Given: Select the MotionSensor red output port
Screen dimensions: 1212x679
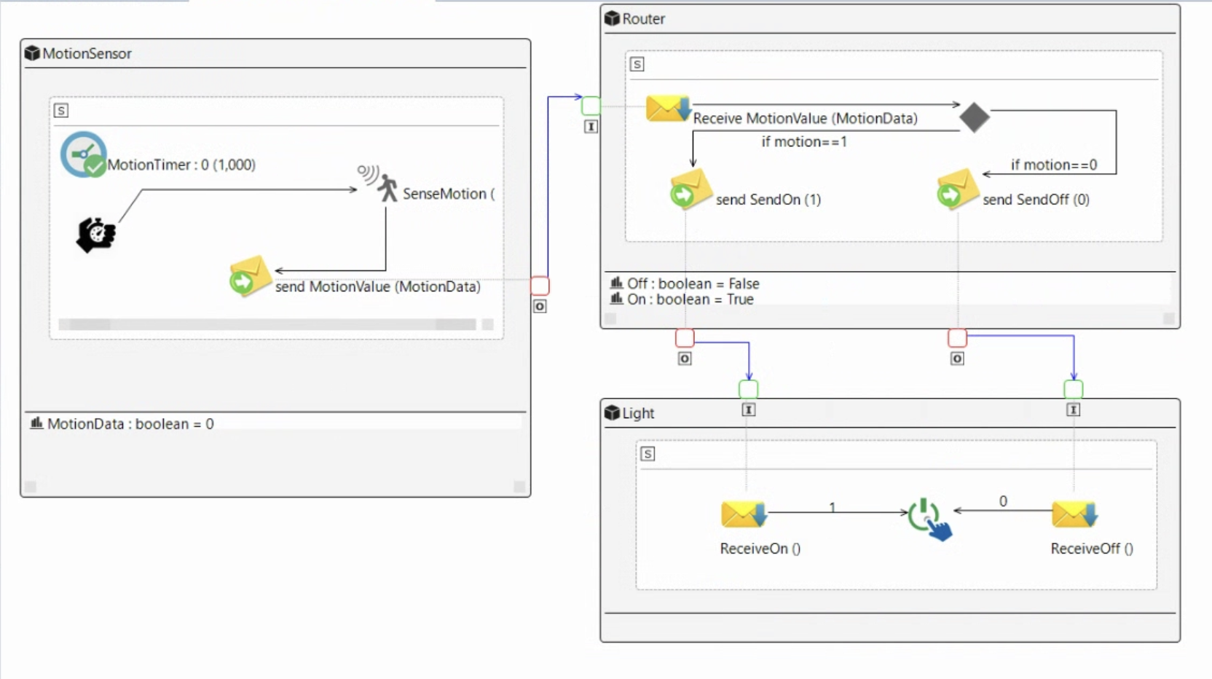Looking at the screenshot, I should pyautogui.click(x=540, y=286).
